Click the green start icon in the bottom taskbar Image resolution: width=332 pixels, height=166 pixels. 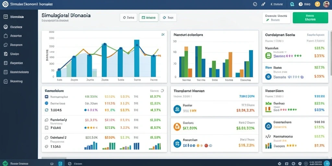5,163
